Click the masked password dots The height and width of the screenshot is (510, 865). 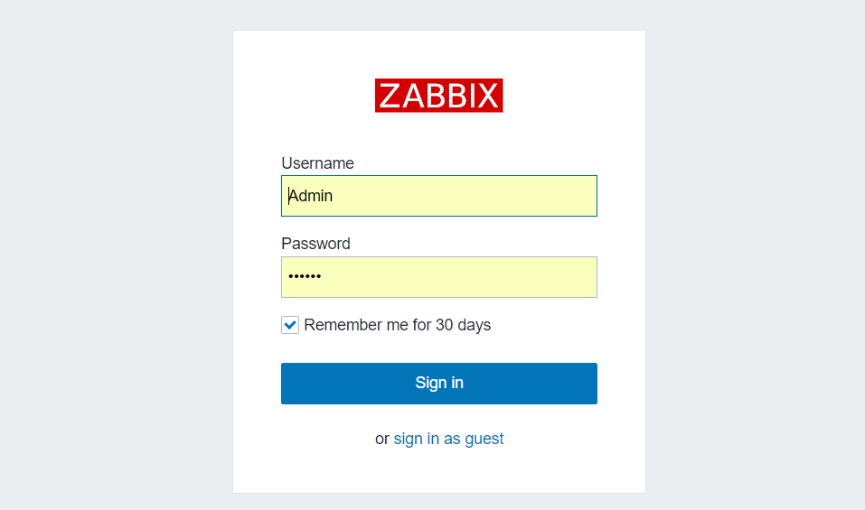(305, 277)
